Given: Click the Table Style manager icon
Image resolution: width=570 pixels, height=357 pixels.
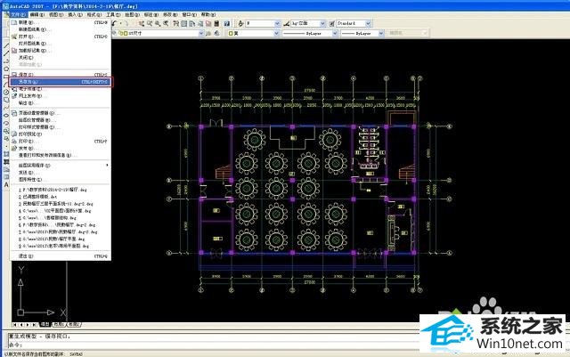Looking at the screenshot, I should coord(331,23).
